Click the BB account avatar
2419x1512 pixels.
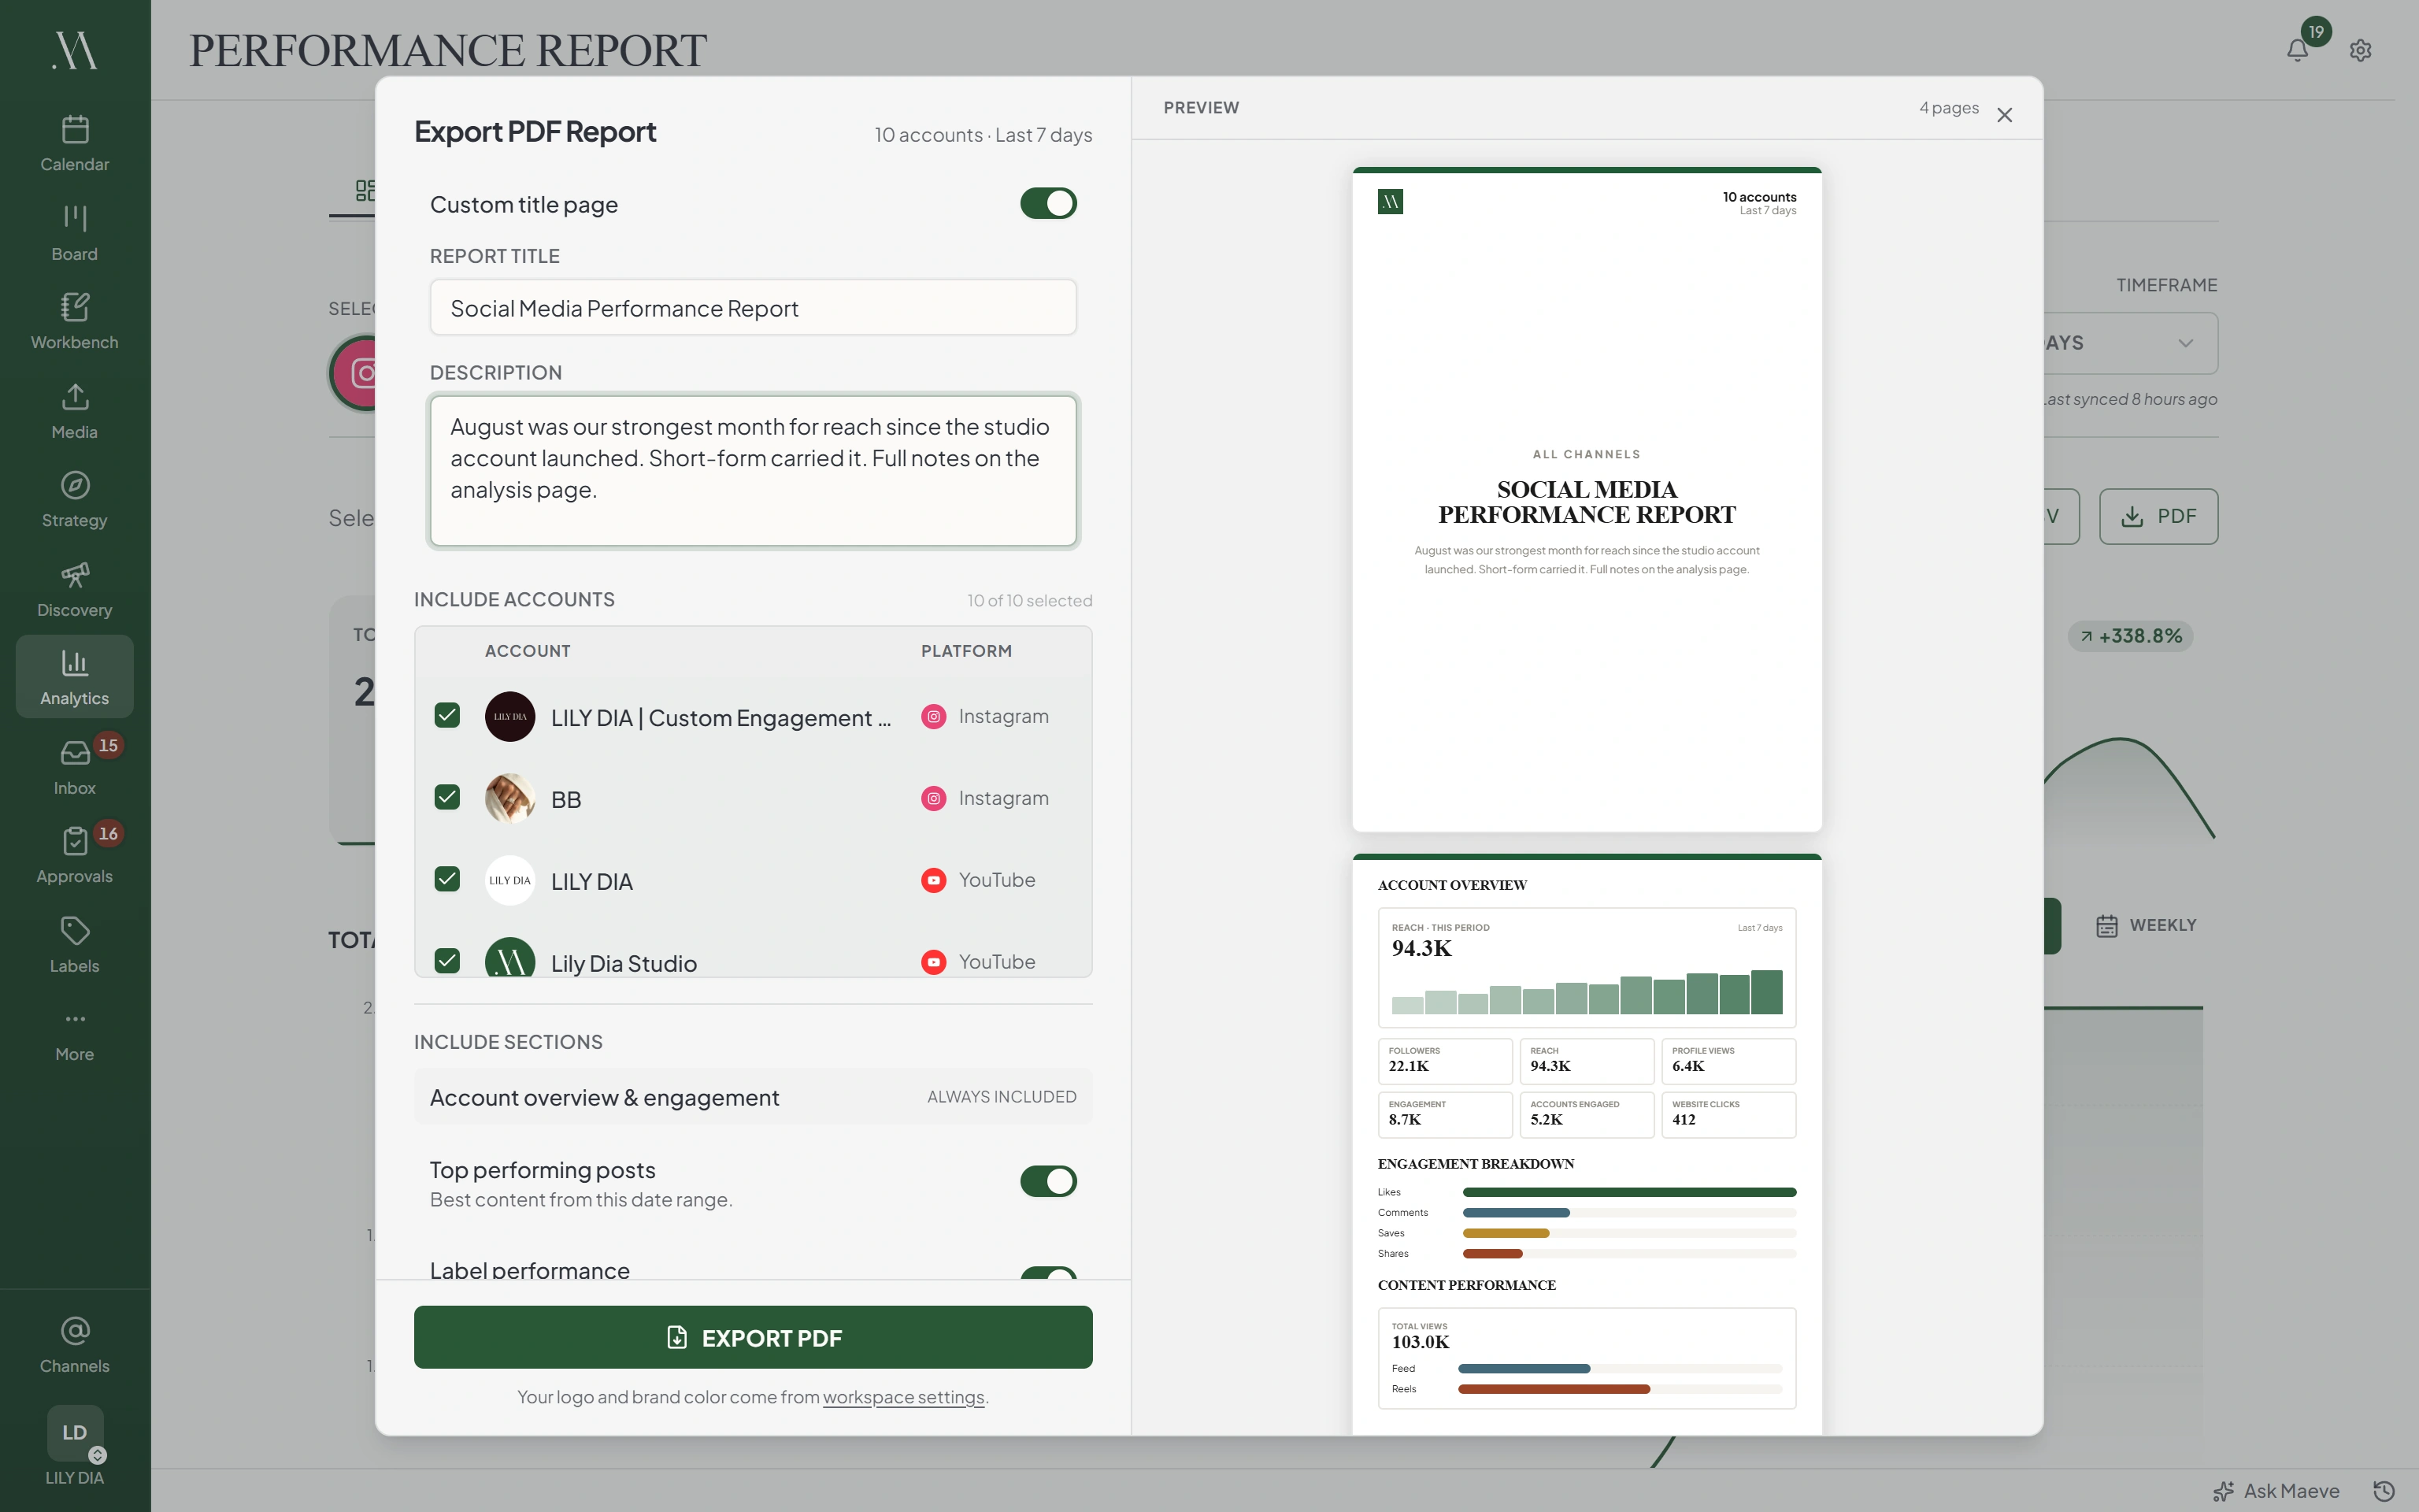pos(509,799)
